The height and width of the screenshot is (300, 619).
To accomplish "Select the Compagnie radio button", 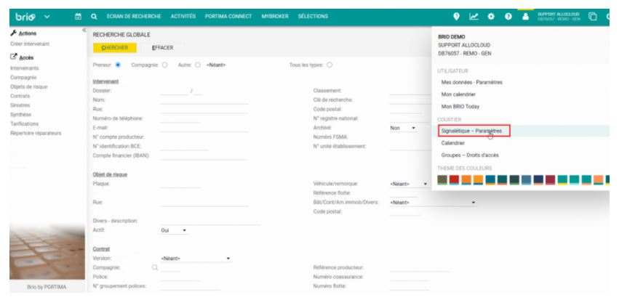I will click(164, 65).
